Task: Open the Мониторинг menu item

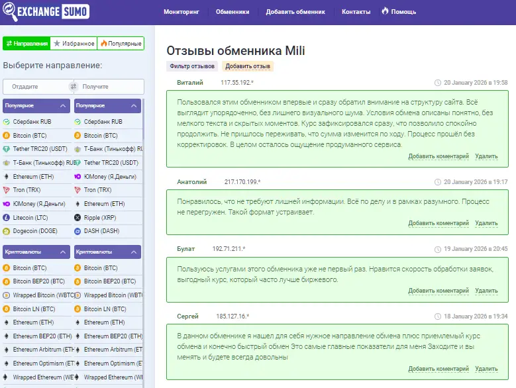Action: [x=181, y=12]
